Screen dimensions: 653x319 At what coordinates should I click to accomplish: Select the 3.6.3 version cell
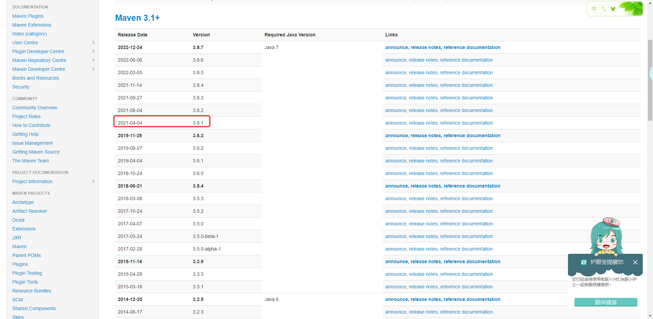pyautogui.click(x=198, y=135)
